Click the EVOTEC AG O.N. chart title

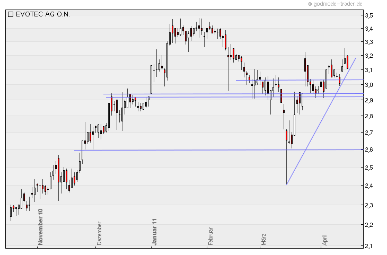(x=43, y=14)
